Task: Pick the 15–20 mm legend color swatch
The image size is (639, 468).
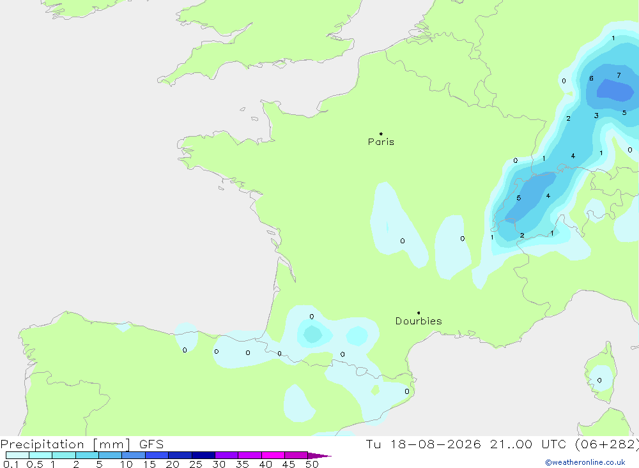Action: [x=157, y=455]
